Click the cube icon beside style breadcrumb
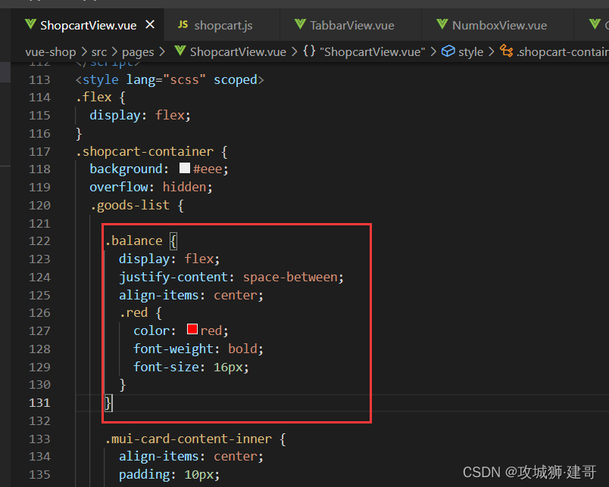 pos(448,51)
